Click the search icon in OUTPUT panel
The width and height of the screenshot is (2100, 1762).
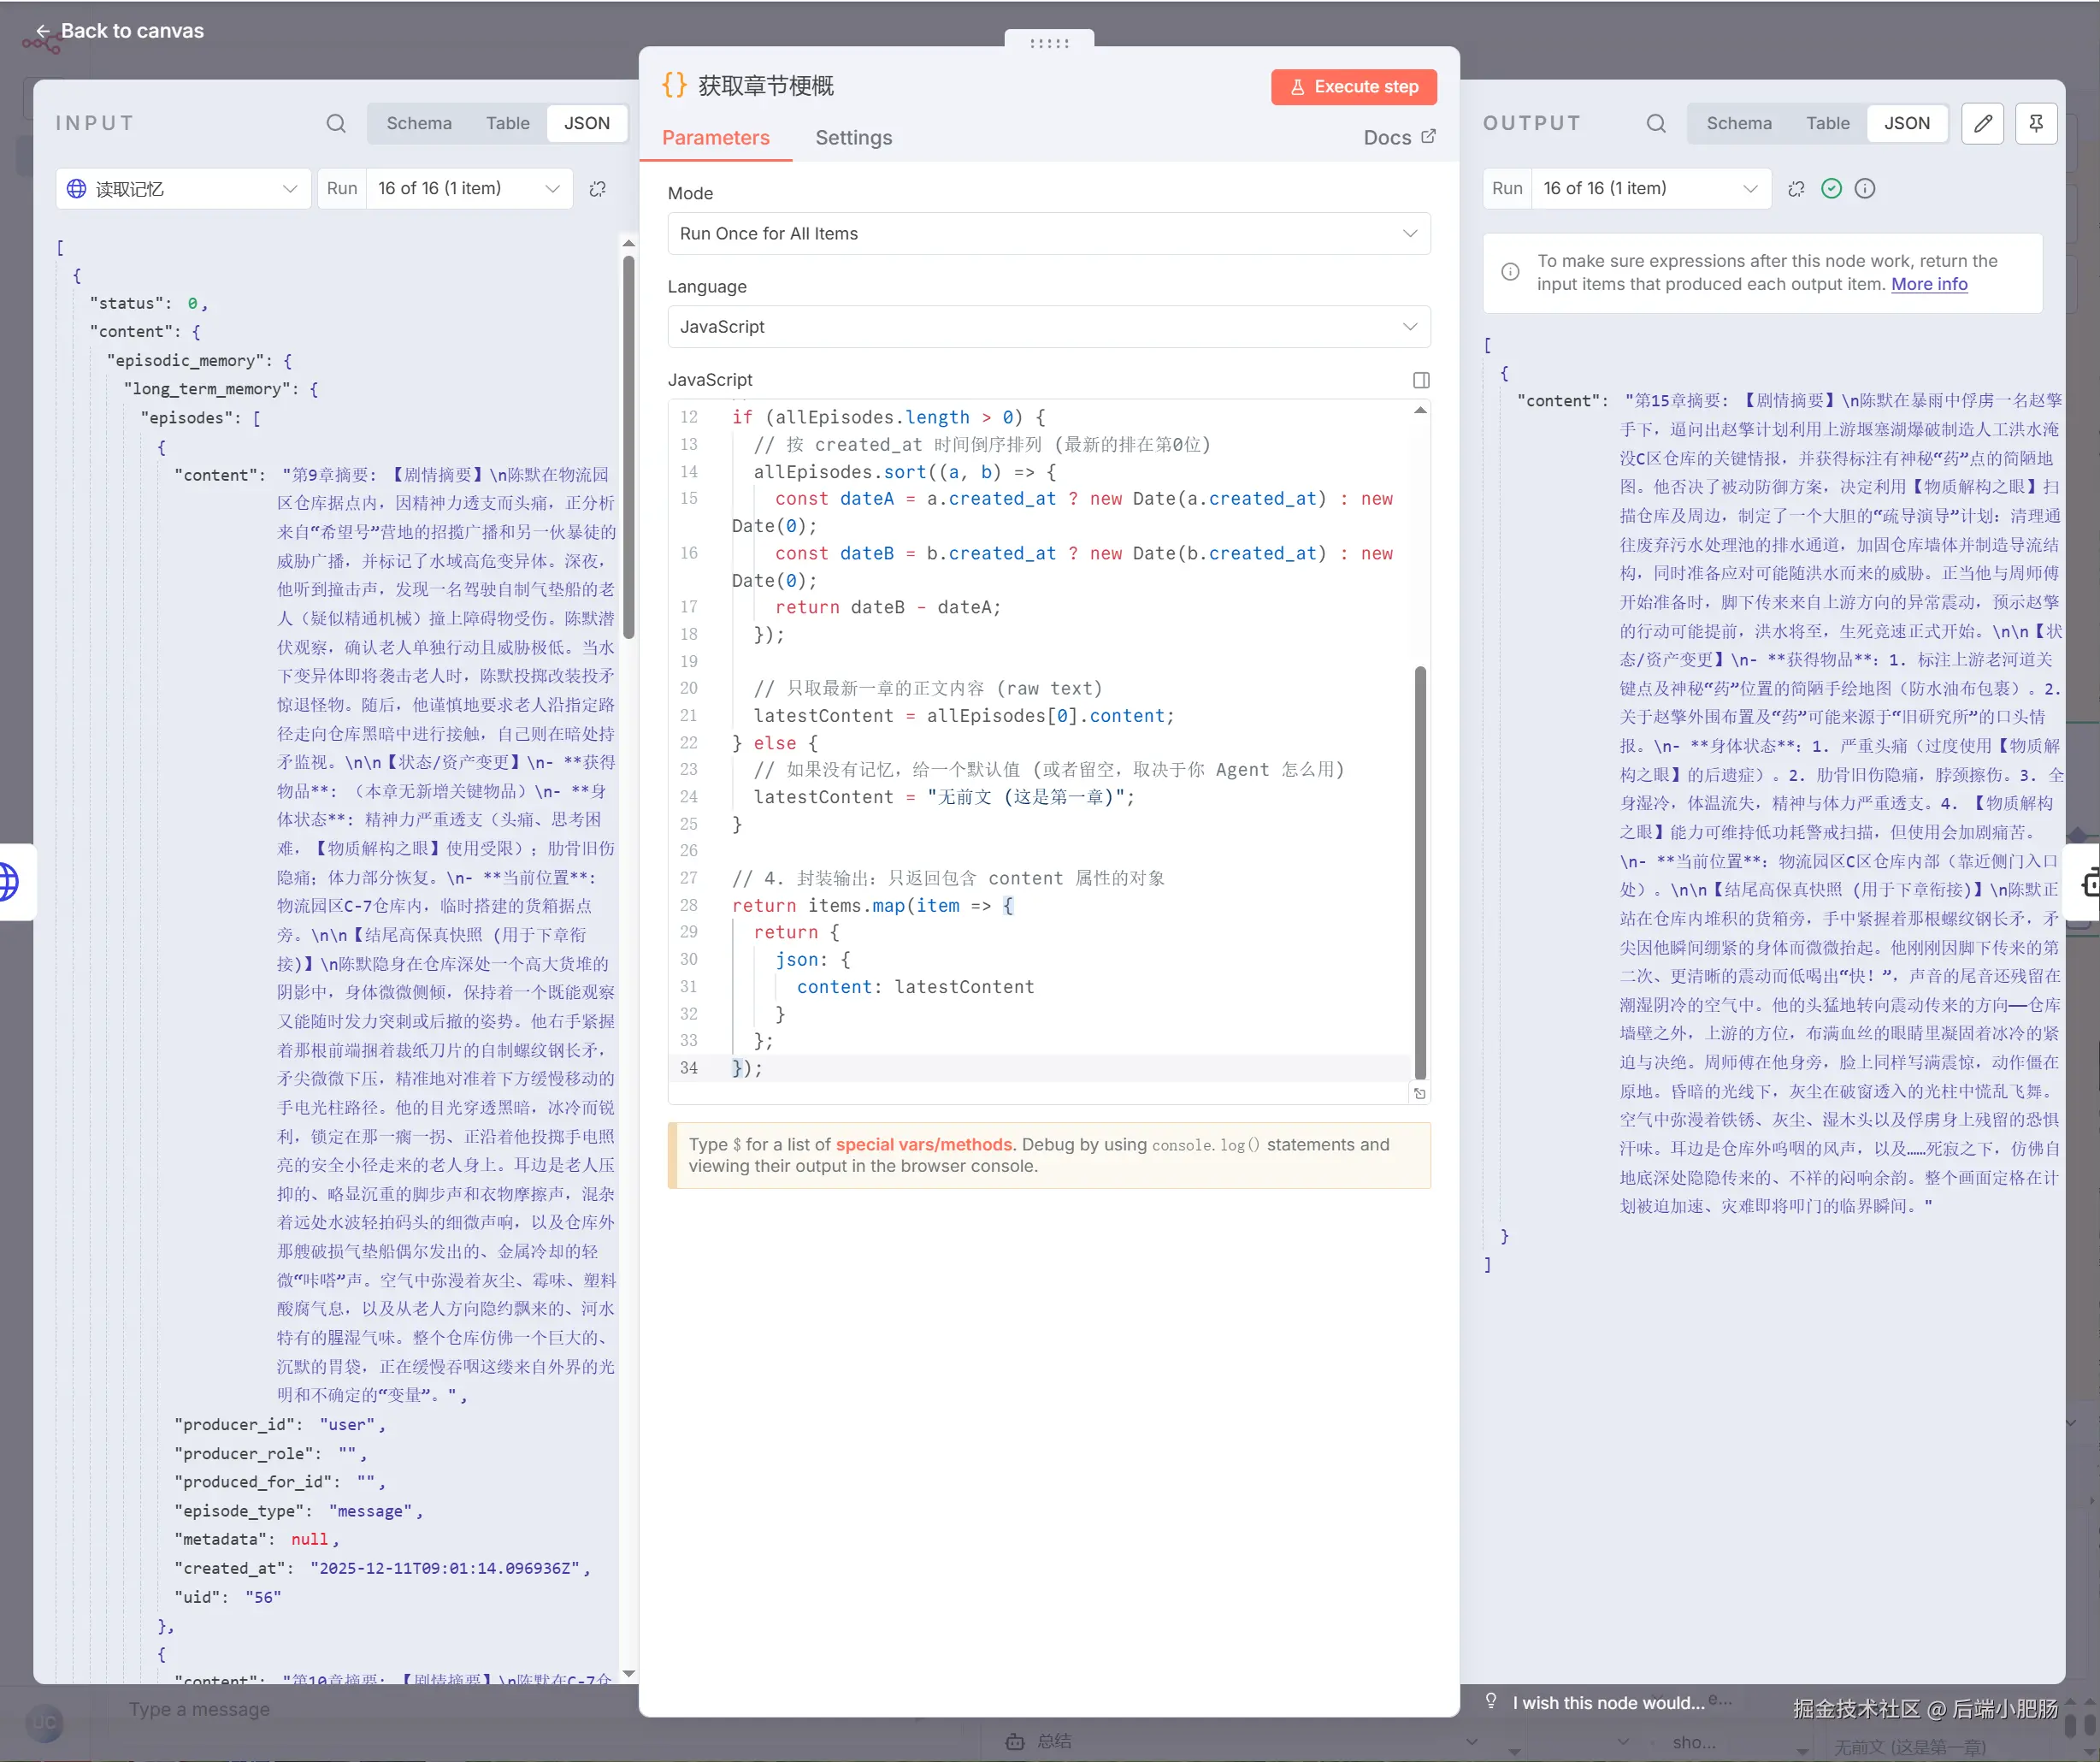(x=1656, y=123)
